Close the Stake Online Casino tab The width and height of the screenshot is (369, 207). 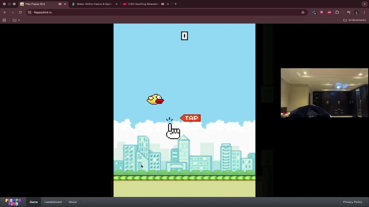116,4
